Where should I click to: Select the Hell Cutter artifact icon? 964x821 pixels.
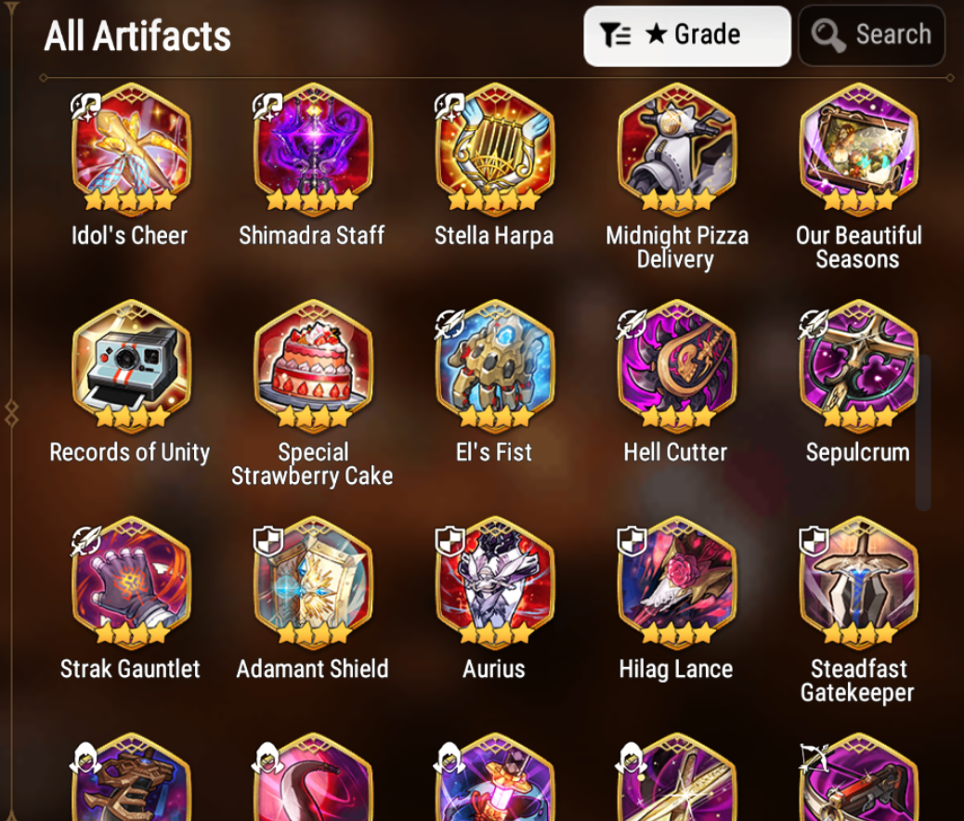point(676,366)
